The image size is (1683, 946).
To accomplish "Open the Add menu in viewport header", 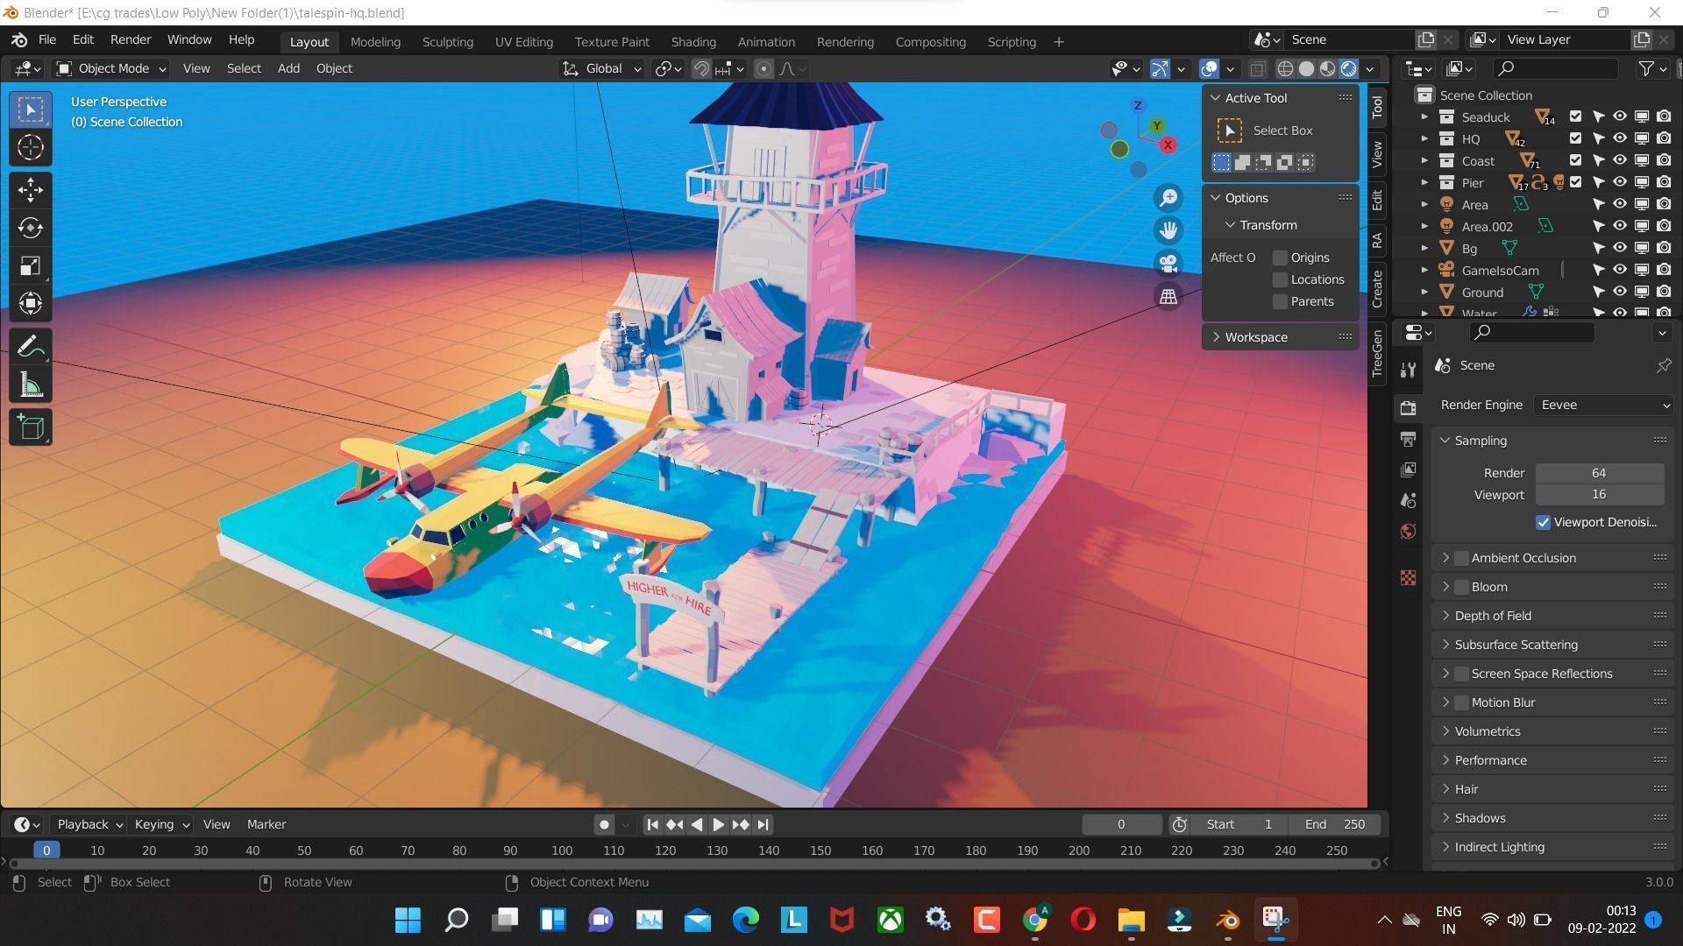I will [x=288, y=68].
